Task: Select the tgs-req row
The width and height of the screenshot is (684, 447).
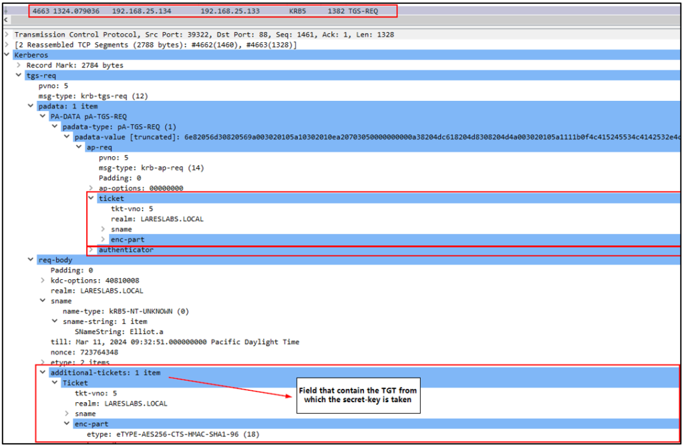Action: click(353, 76)
